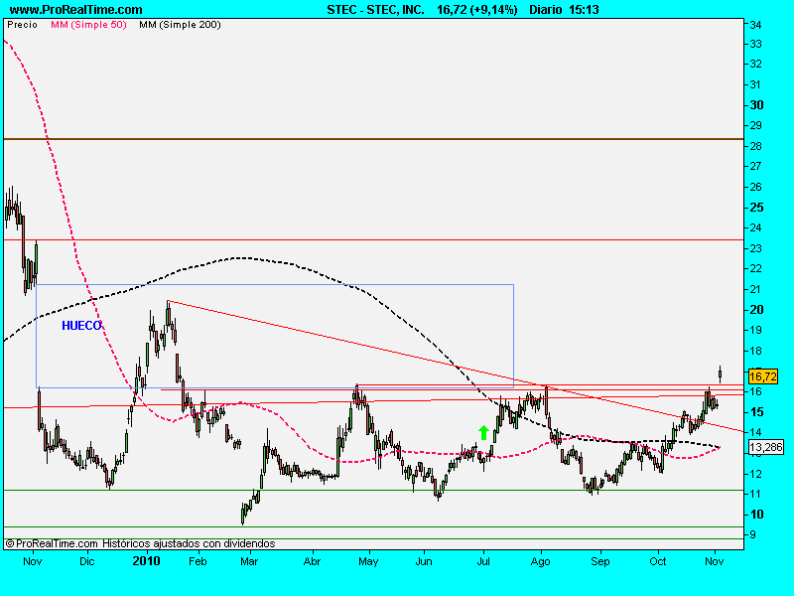This screenshot has height=596, width=794.
Task: Click the May month label
Action: pos(368,561)
